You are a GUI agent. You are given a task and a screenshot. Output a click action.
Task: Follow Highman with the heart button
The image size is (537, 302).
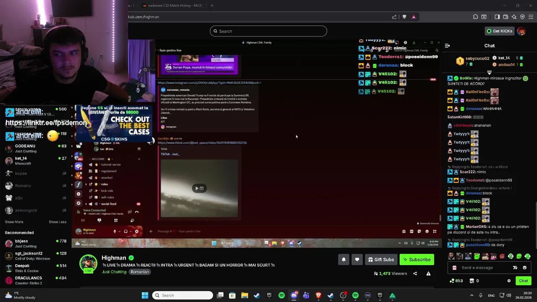click(x=357, y=260)
